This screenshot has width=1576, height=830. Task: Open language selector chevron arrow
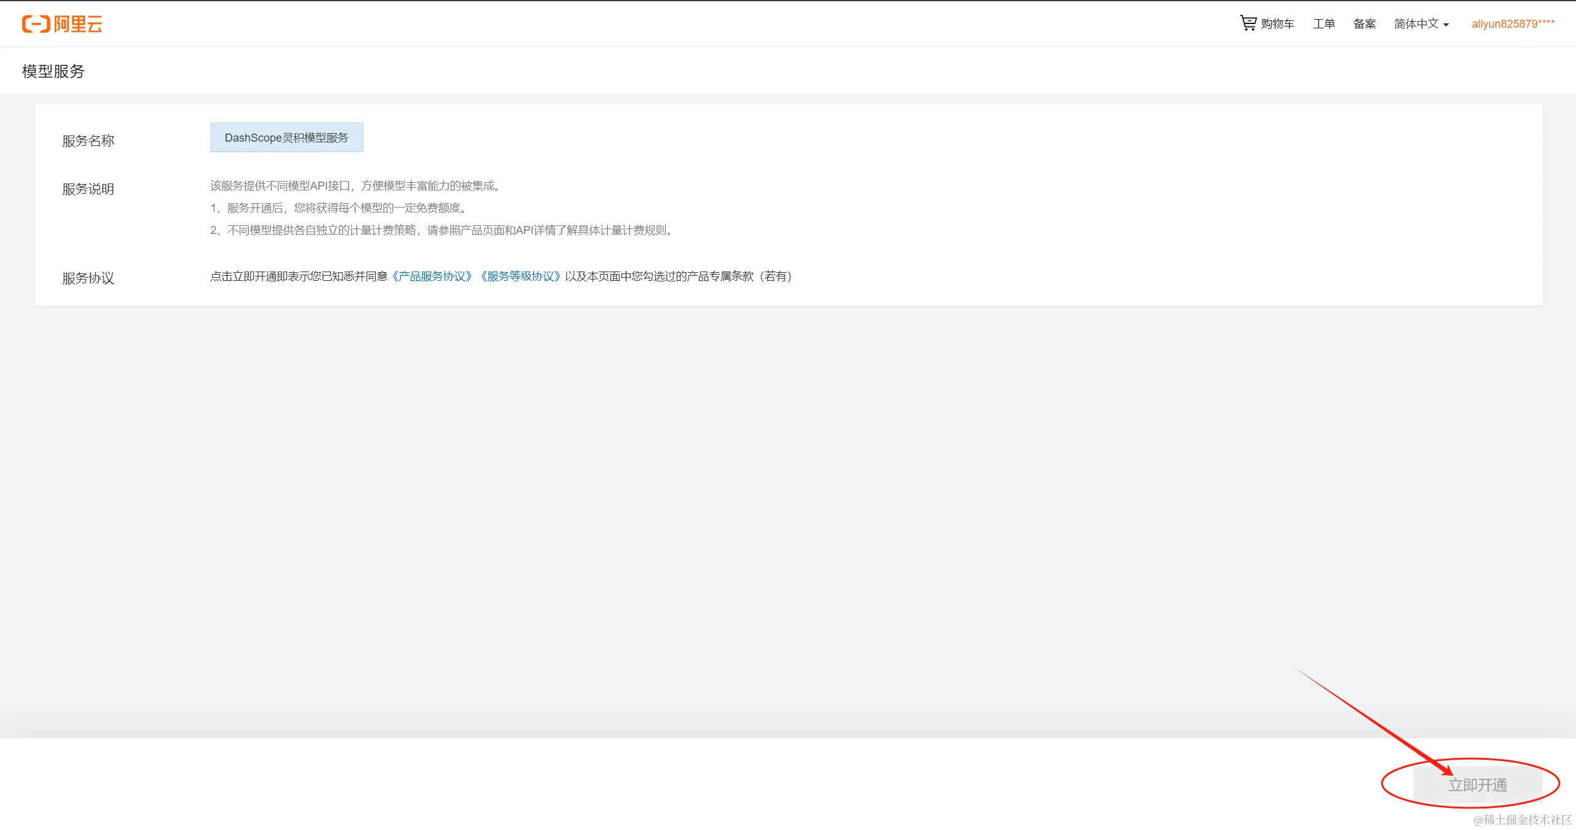pyautogui.click(x=1447, y=25)
